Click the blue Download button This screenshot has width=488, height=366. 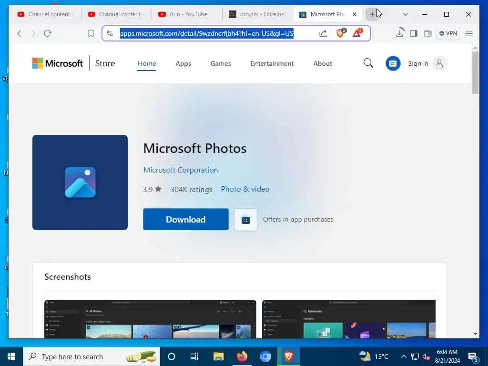185,219
